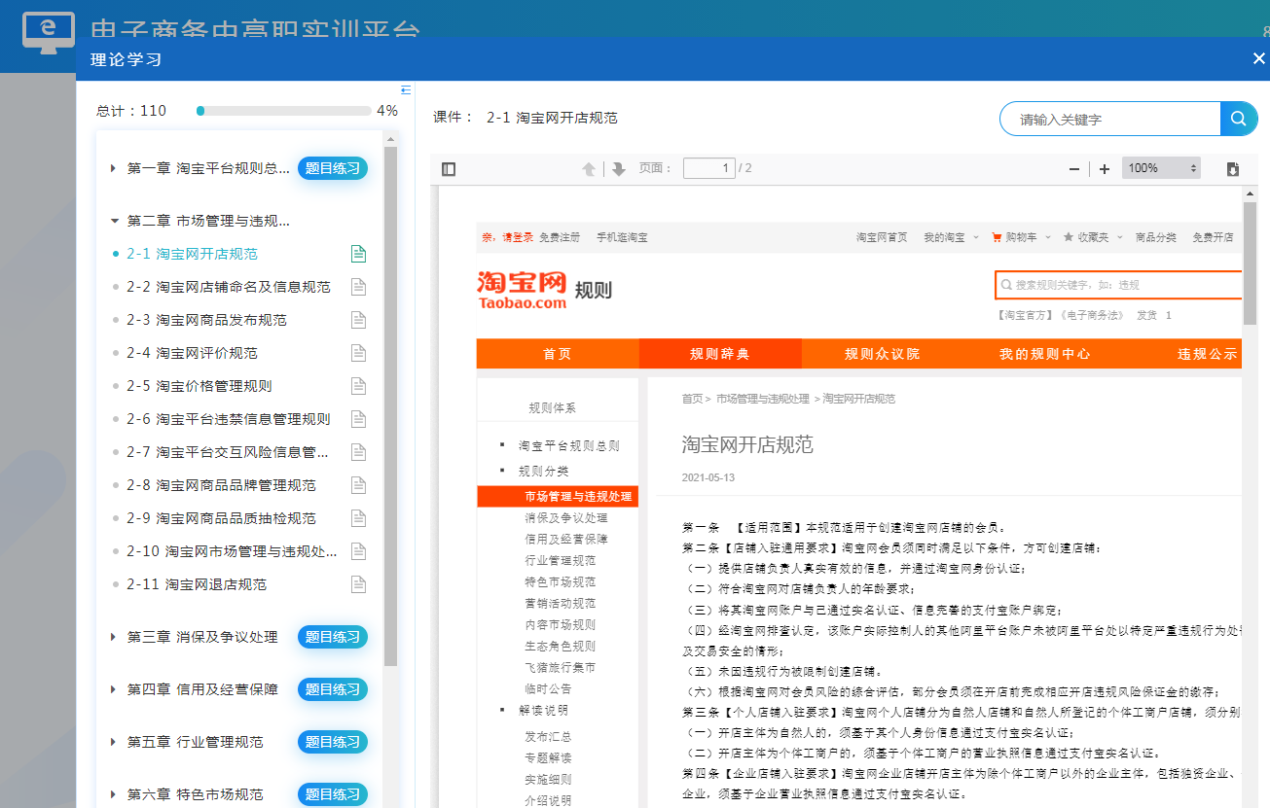Screen dimensions: 1270x808
Task: Toggle the PDF viewer sidebar icon
Action: click(x=449, y=169)
